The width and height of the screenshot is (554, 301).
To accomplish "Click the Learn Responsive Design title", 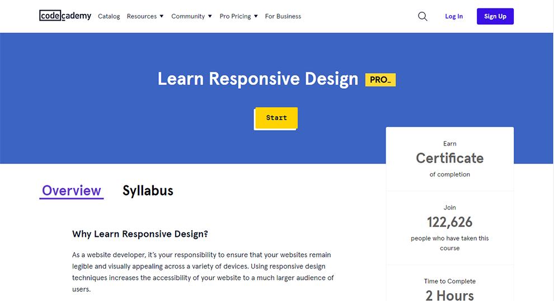I will coord(258,79).
